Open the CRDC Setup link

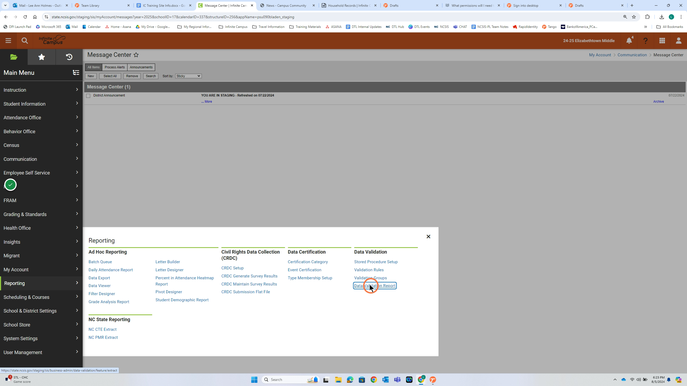click(232, 268)
